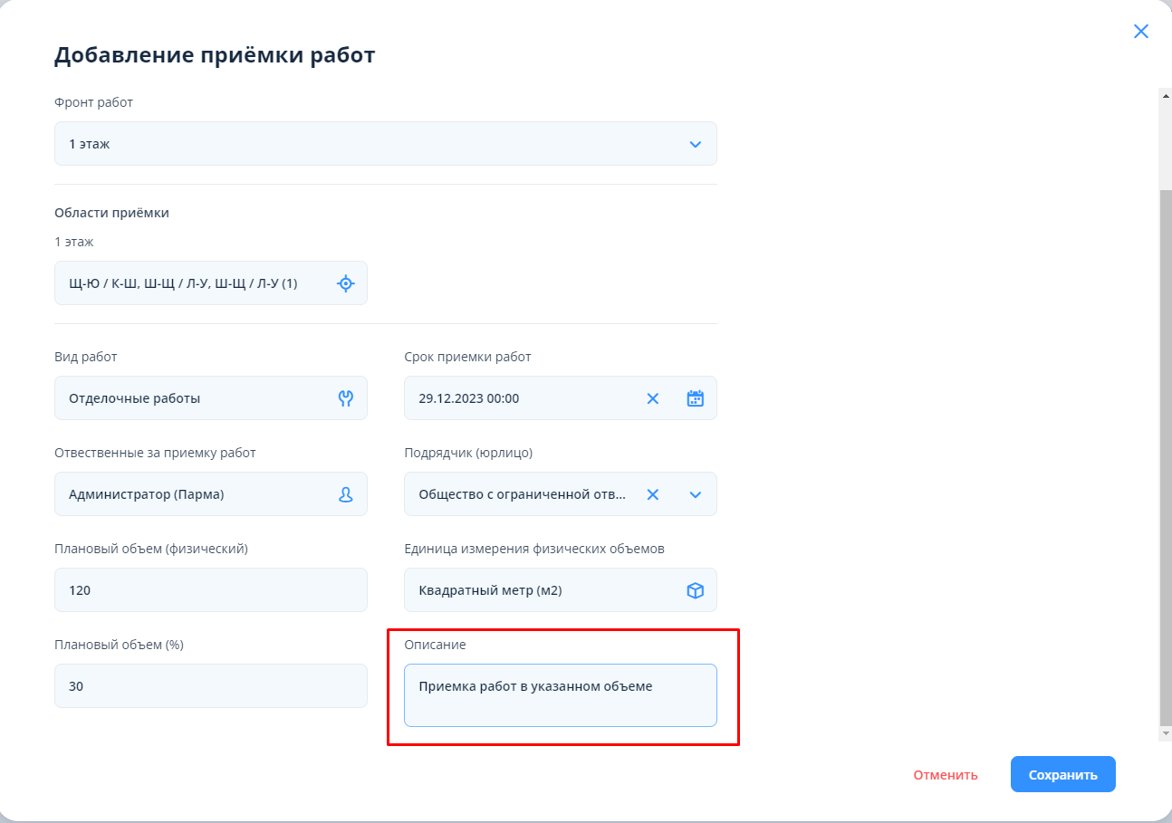
Task: Expand the Подрядчик (юрлицо) dropdown arrow
Action: (x=695, y=494)
